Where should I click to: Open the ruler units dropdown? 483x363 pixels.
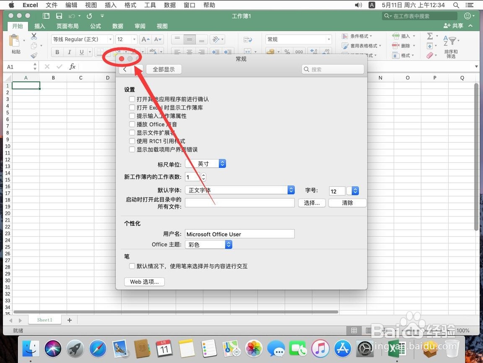(205, 164)
